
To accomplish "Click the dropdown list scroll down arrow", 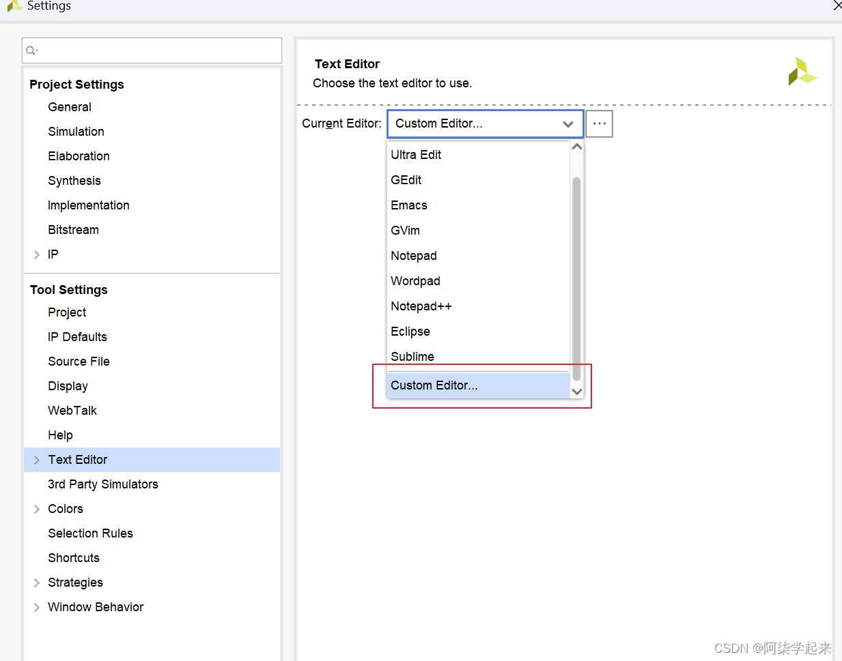I will point(577,392).
